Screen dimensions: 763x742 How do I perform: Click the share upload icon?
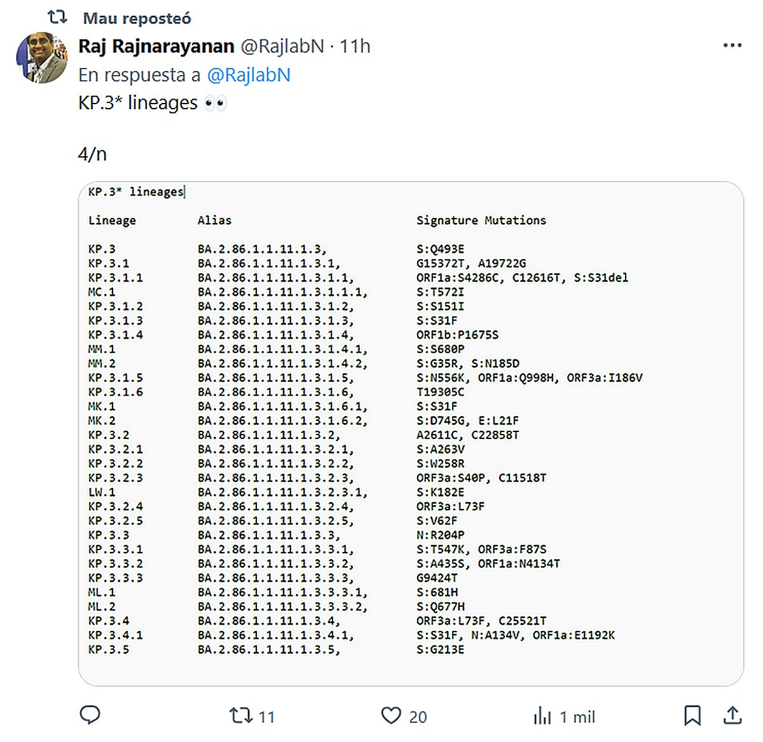pyautogui.click(x=732, y=715)
